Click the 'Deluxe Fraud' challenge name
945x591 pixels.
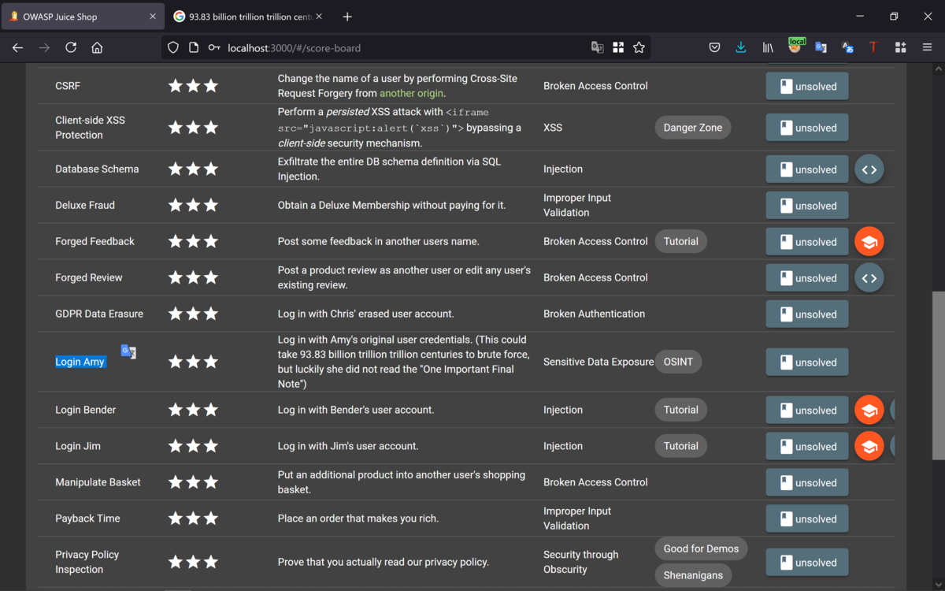(85, 205)
